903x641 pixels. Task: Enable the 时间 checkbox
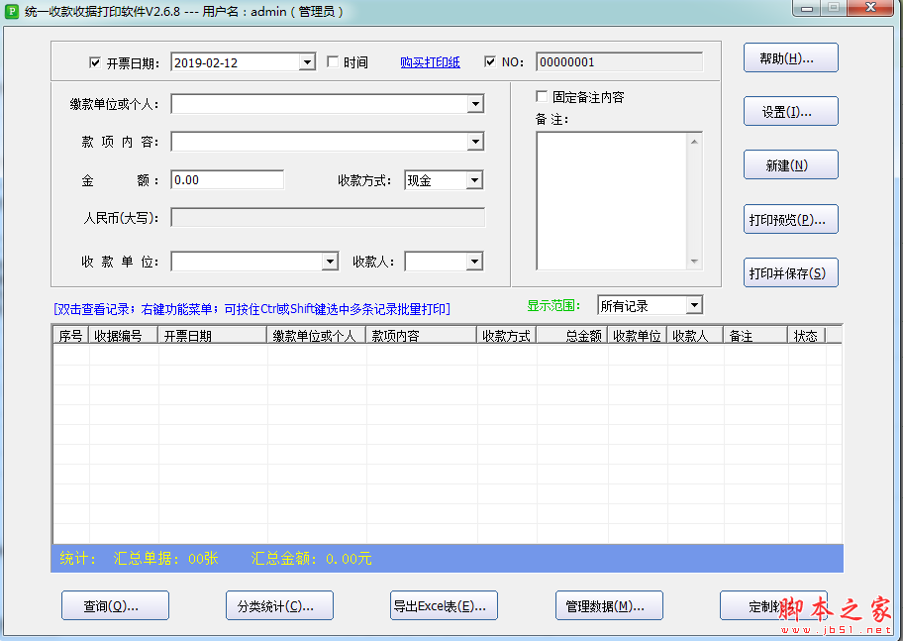coord(333,62)
